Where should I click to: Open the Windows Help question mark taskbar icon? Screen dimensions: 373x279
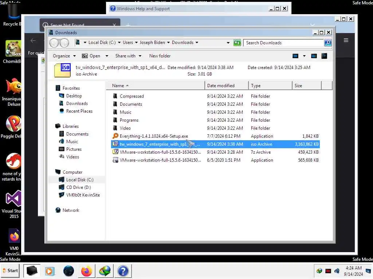[123, 271]
